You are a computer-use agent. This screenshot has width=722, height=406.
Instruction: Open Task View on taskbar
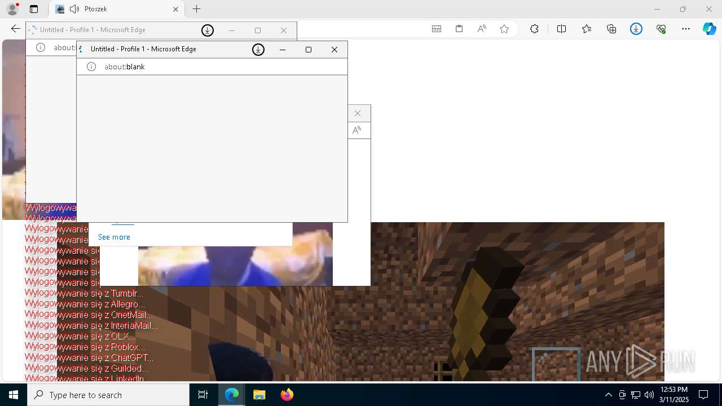click(x=203, y=395)
